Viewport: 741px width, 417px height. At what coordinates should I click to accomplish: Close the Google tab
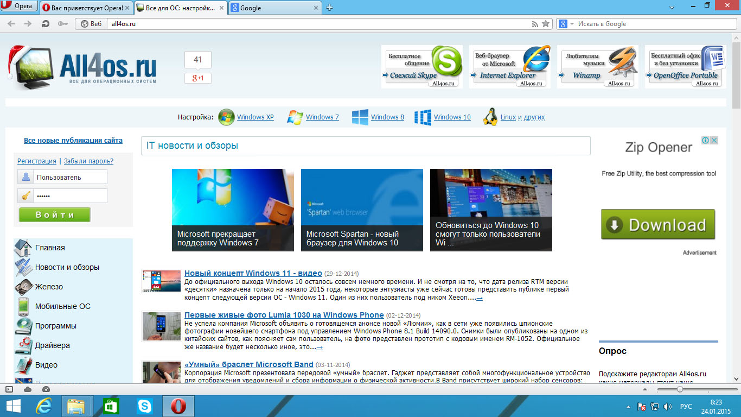pos(316,8)
